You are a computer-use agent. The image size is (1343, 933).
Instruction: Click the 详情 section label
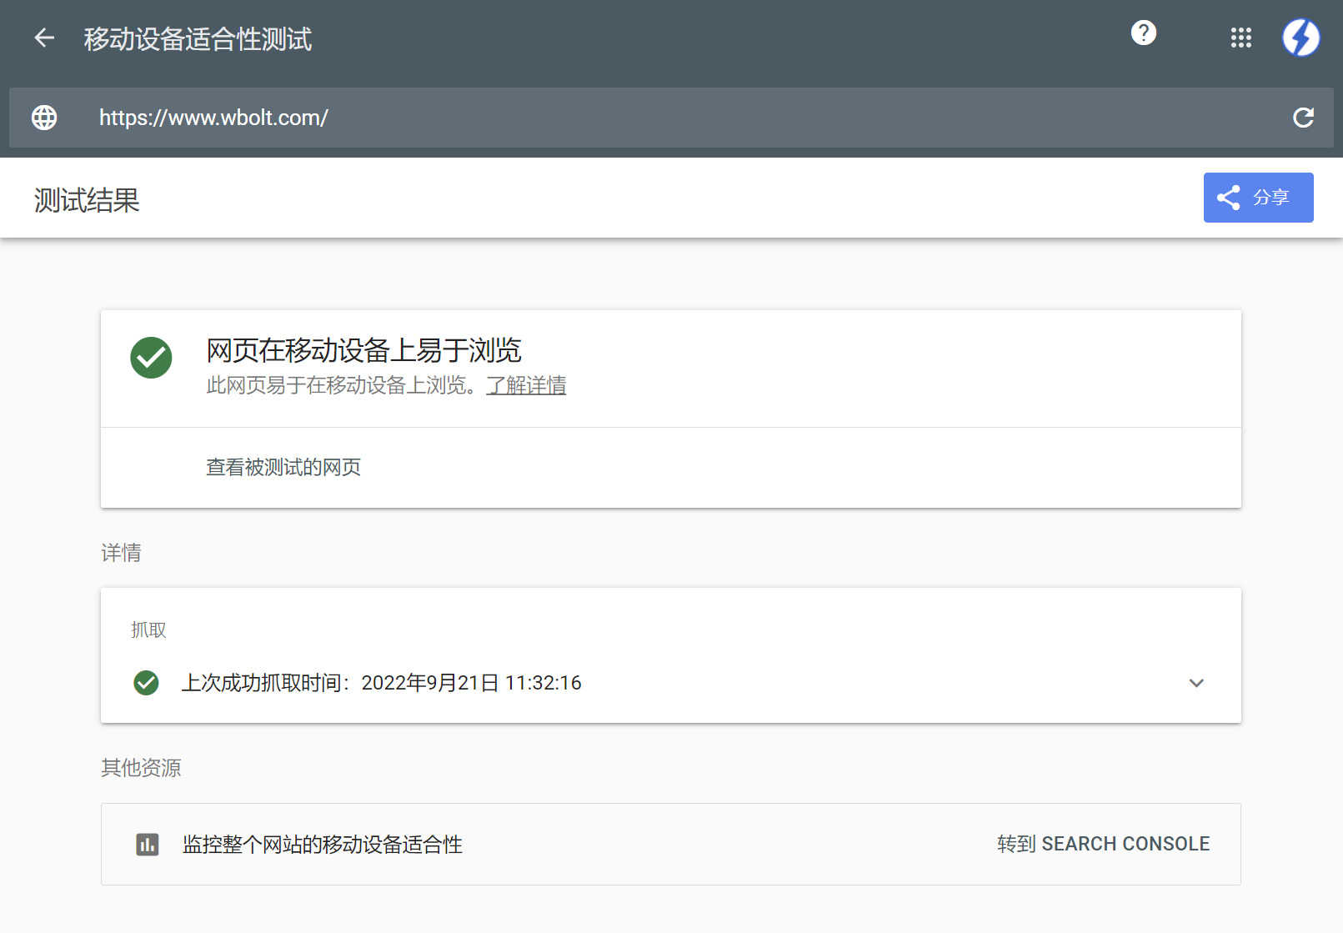122,553
